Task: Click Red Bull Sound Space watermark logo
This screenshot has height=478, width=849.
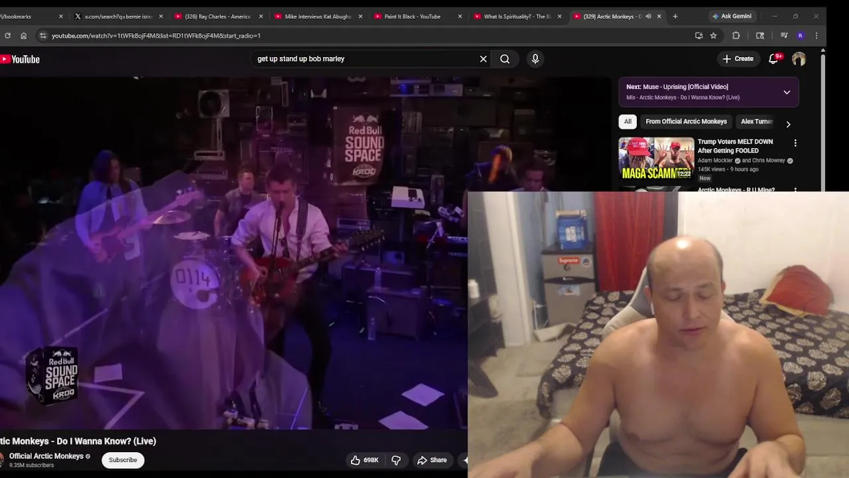Action: [x=52, y=374]
